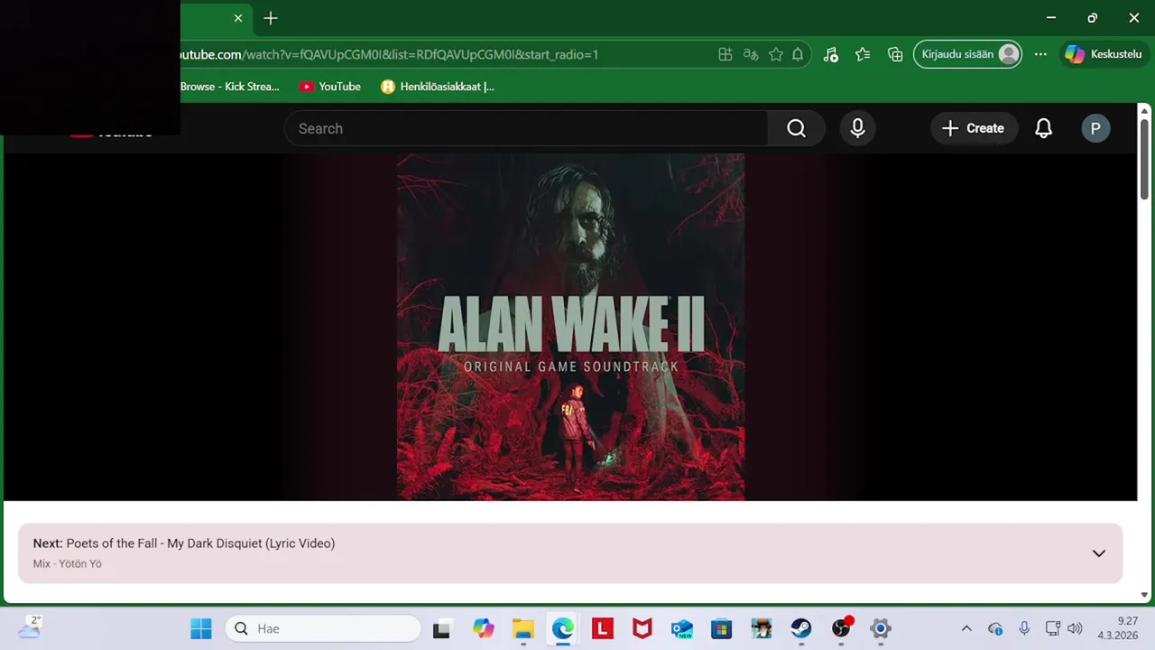
Task: Open the Keskustelu Copilot button
Action: 1103,54
